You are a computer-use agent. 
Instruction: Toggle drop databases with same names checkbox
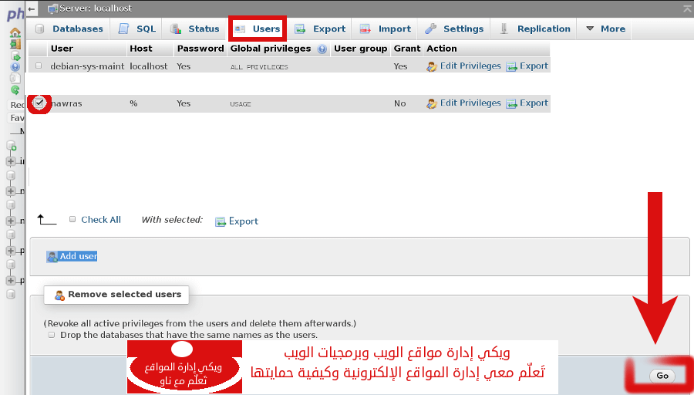tap(52, 335)
